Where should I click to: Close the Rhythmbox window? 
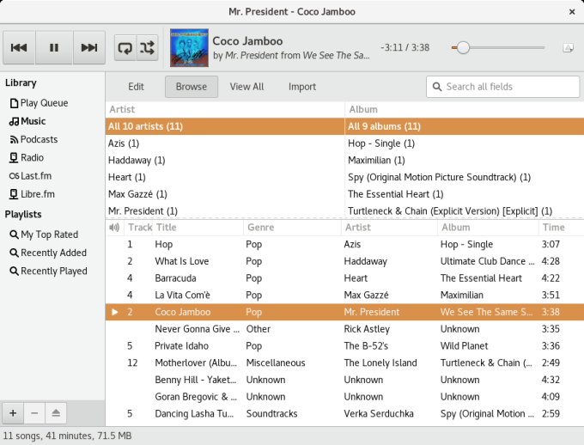click(572, 12)
